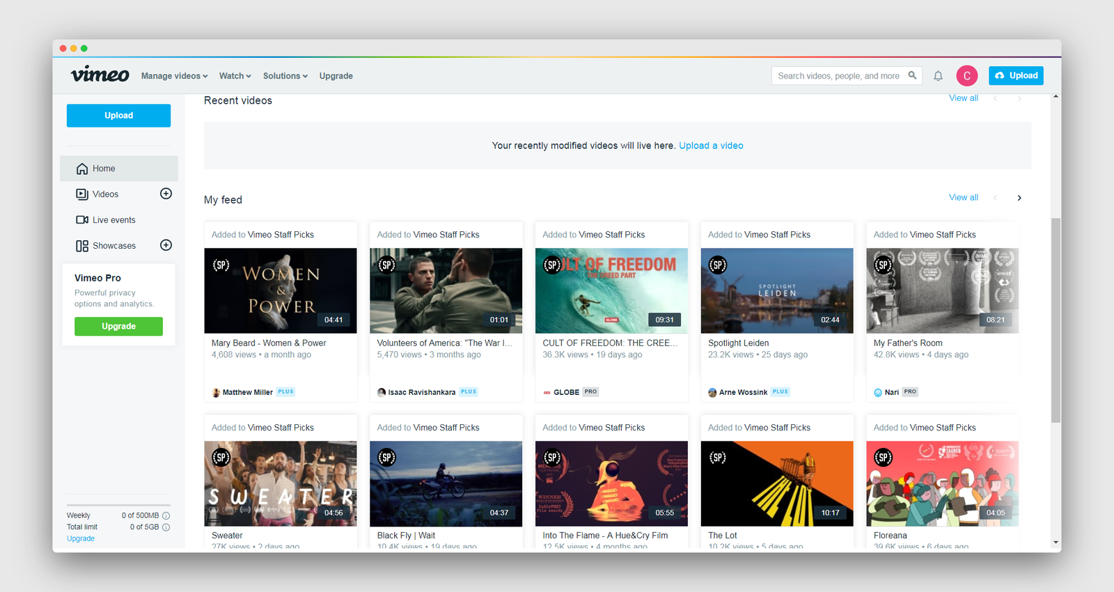The width and height of the screenshot is (1114, 592).
Task: Focus the Search videos, people input
Action: pos(839,76)
